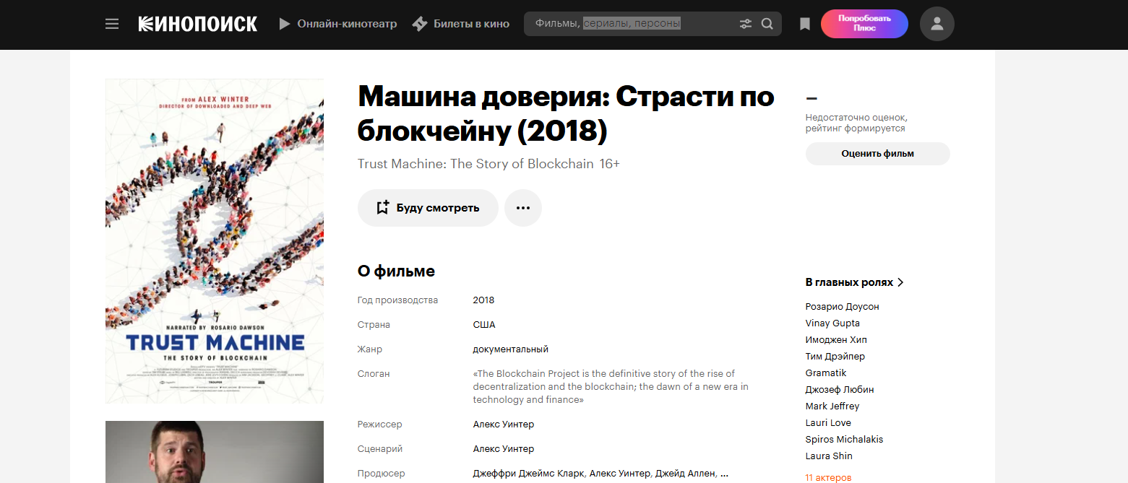The image size is (1128, 483).
Task: Click producer Джеффри Джеймс Кларк
Action: tap(528, 474)
